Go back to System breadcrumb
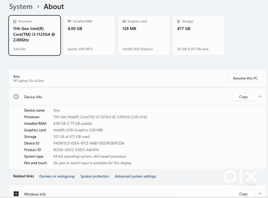This screenshot has width=268, height=198. pos(21,7)
